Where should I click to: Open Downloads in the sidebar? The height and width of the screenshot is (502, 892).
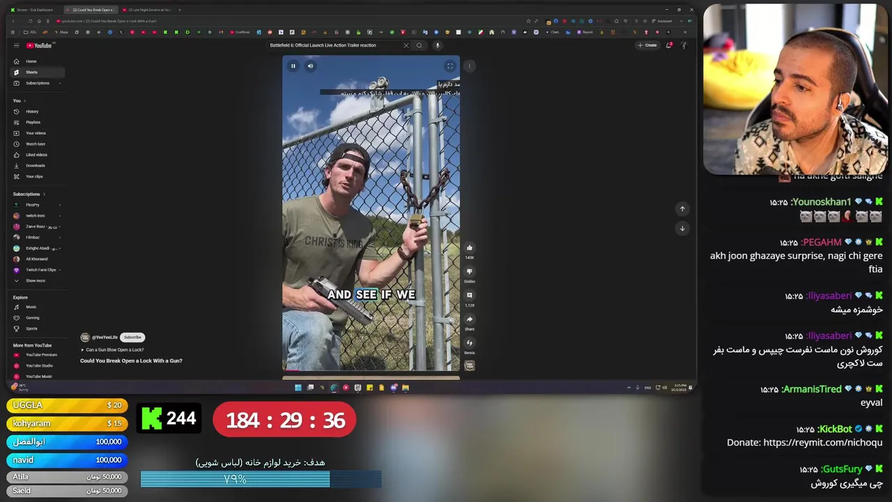(x=38, y=165)
